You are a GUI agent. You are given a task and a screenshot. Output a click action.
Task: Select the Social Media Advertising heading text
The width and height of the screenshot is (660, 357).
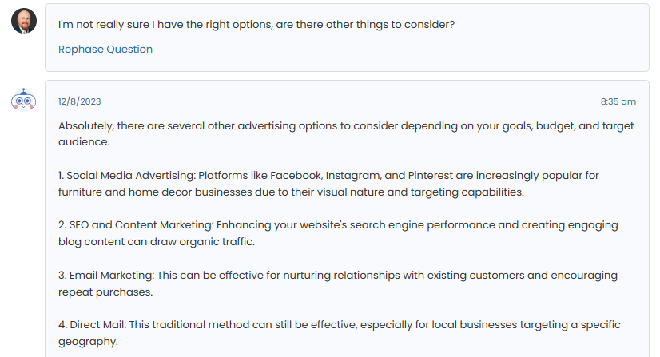point(130,175)
